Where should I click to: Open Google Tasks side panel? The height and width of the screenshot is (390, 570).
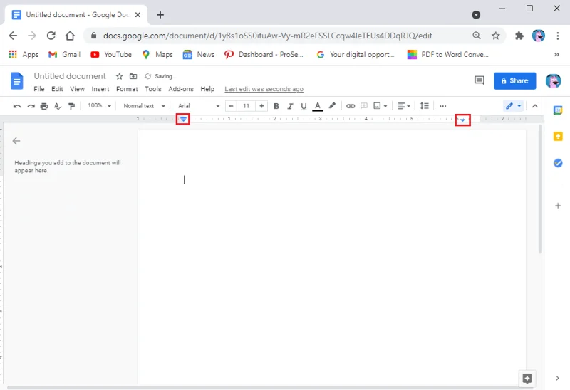pyautogui.click(x=558, y=163)
